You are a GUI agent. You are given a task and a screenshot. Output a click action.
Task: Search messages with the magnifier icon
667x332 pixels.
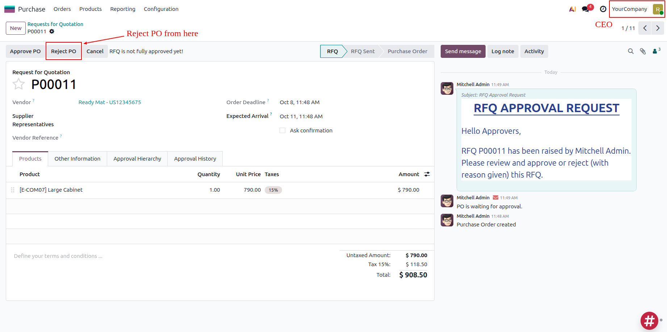click(x=630, y=51)
